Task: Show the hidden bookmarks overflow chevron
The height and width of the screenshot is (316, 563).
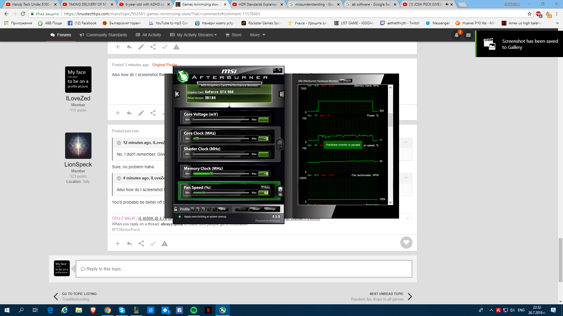Action: tap(557, 23)
